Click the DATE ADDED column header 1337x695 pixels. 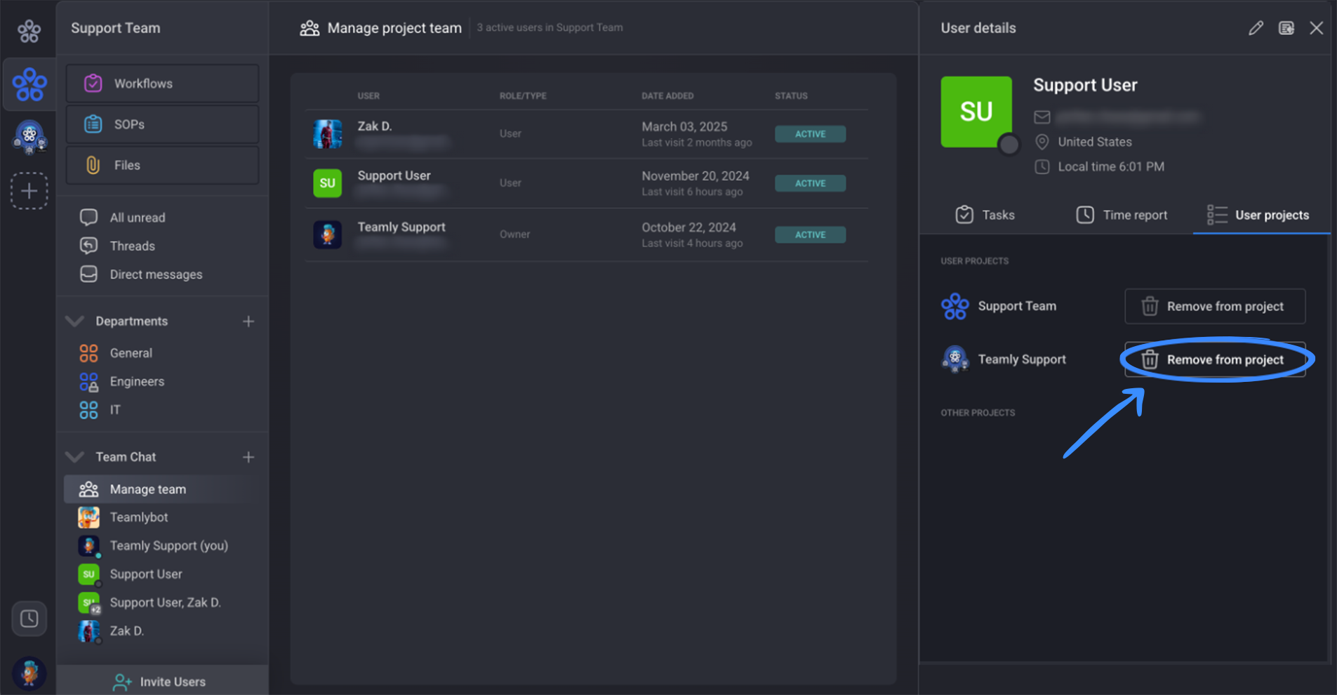click(x=667, y=96)
